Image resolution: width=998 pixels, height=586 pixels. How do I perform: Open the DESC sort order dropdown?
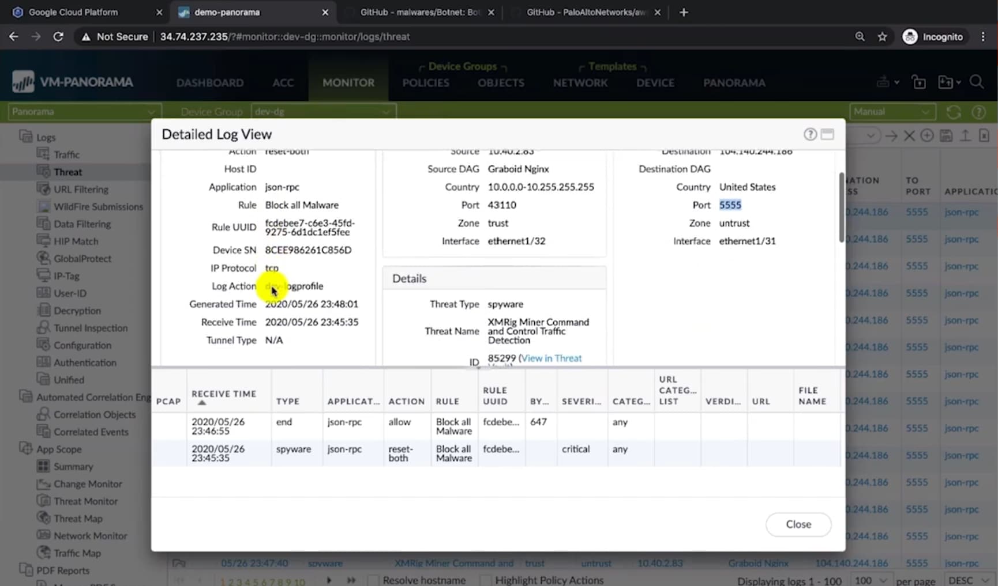967,580
